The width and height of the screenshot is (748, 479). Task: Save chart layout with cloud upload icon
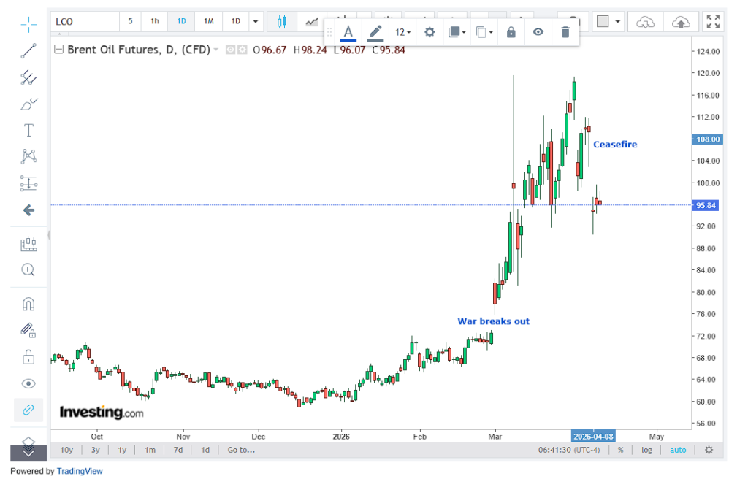tap(681, 23)
